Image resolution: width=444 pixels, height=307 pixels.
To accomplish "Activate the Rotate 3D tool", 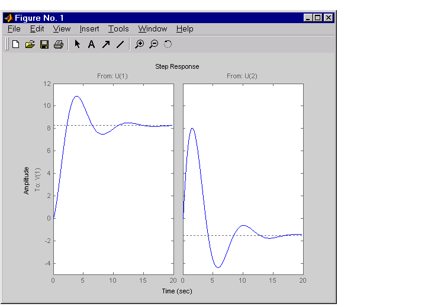I will coord(168,44).
